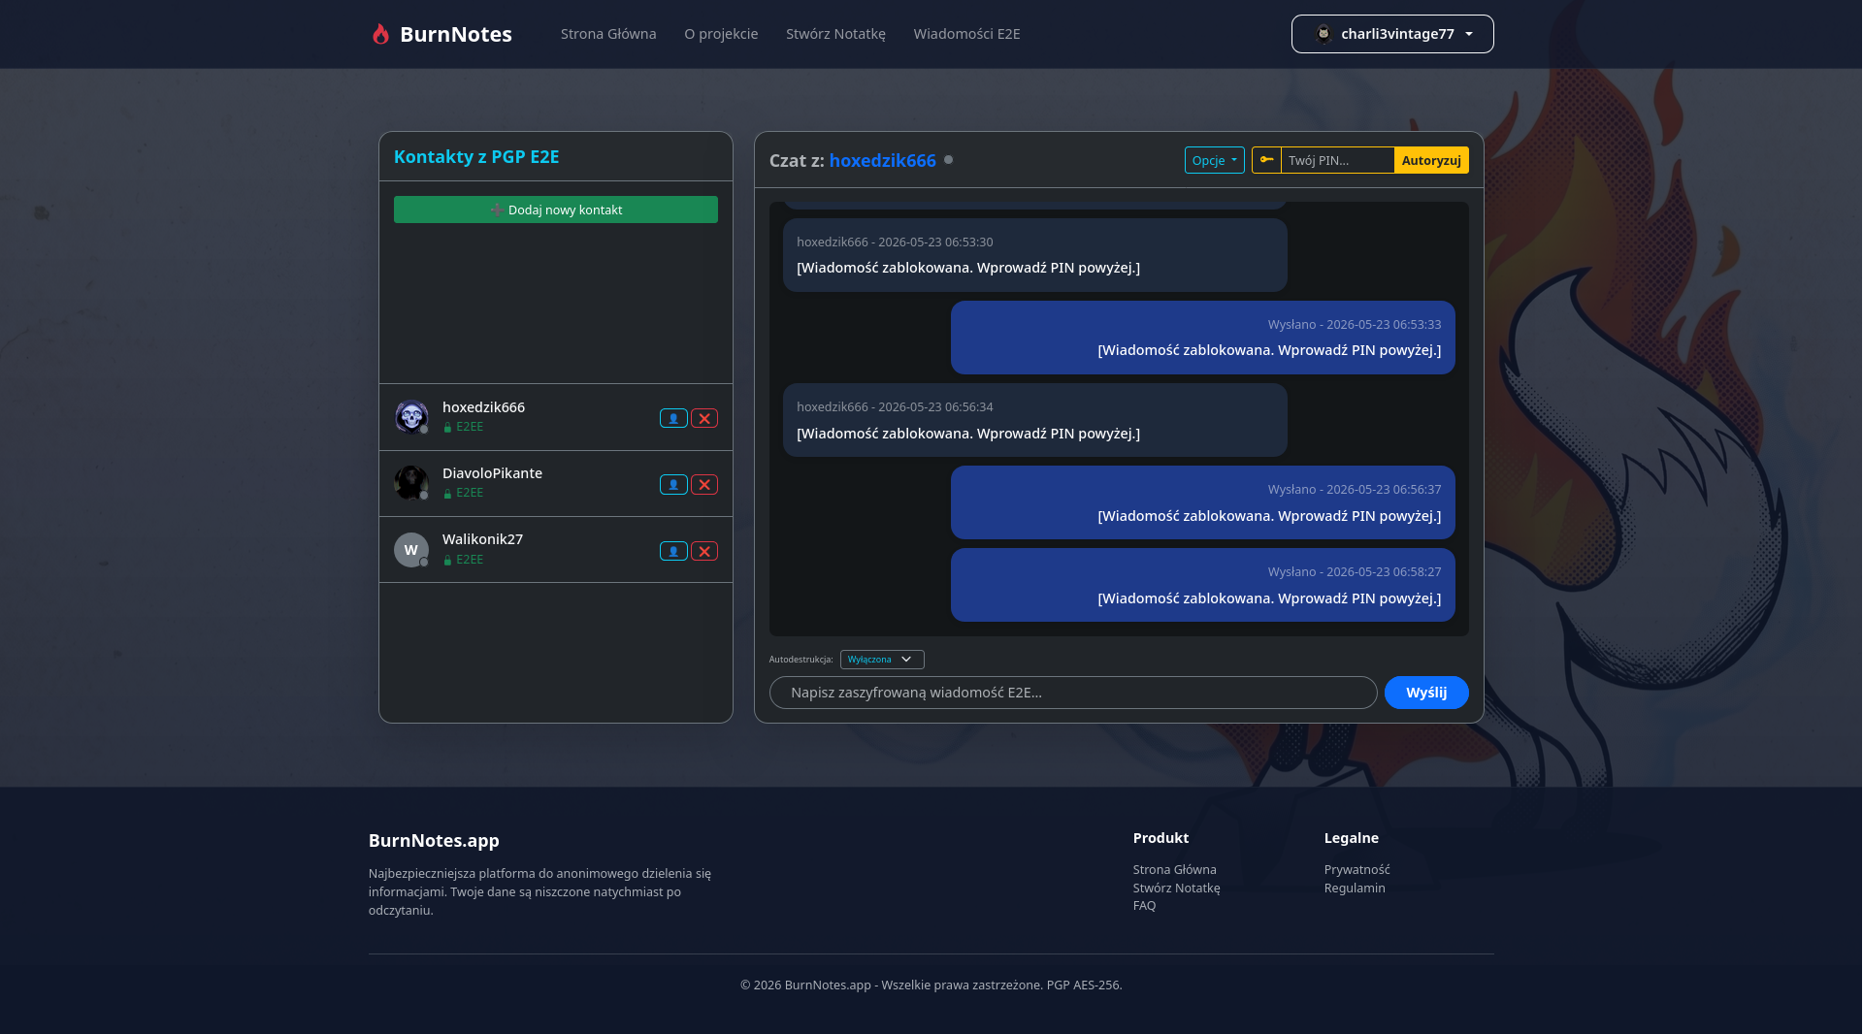Select contact name Walikonik27
The image size is (1863, 1034).
(x=482, y=539)
